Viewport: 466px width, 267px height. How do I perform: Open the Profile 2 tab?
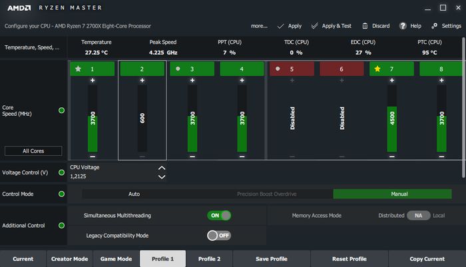(x=209, y=258)
